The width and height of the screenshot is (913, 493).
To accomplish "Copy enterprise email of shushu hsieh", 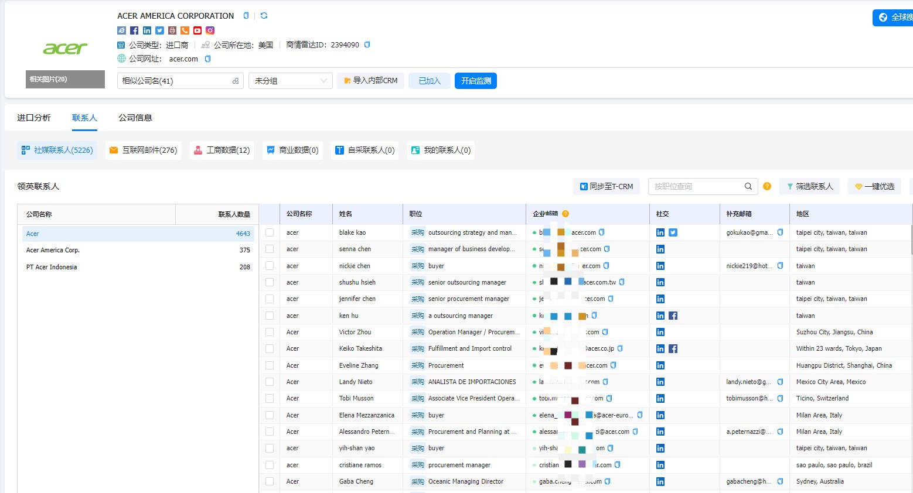I will tap(622, 282).
